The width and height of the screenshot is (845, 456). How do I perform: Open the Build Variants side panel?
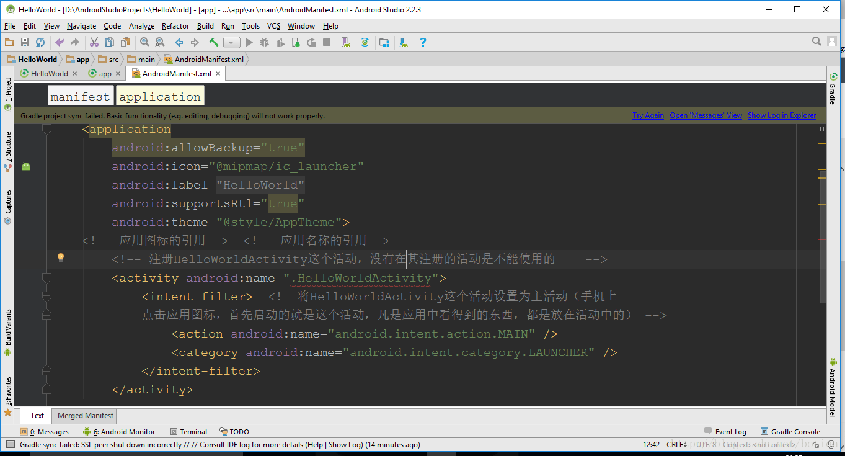pyautogui.click(x=7, y=333)
